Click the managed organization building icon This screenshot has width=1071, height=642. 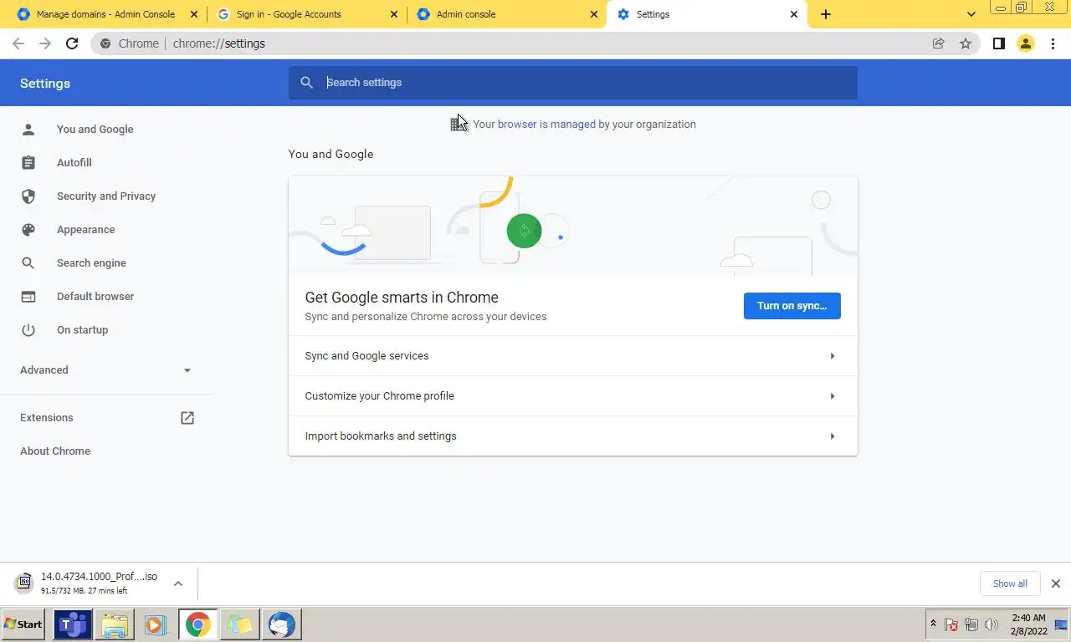pyautogui.click(x=458, y=125)
